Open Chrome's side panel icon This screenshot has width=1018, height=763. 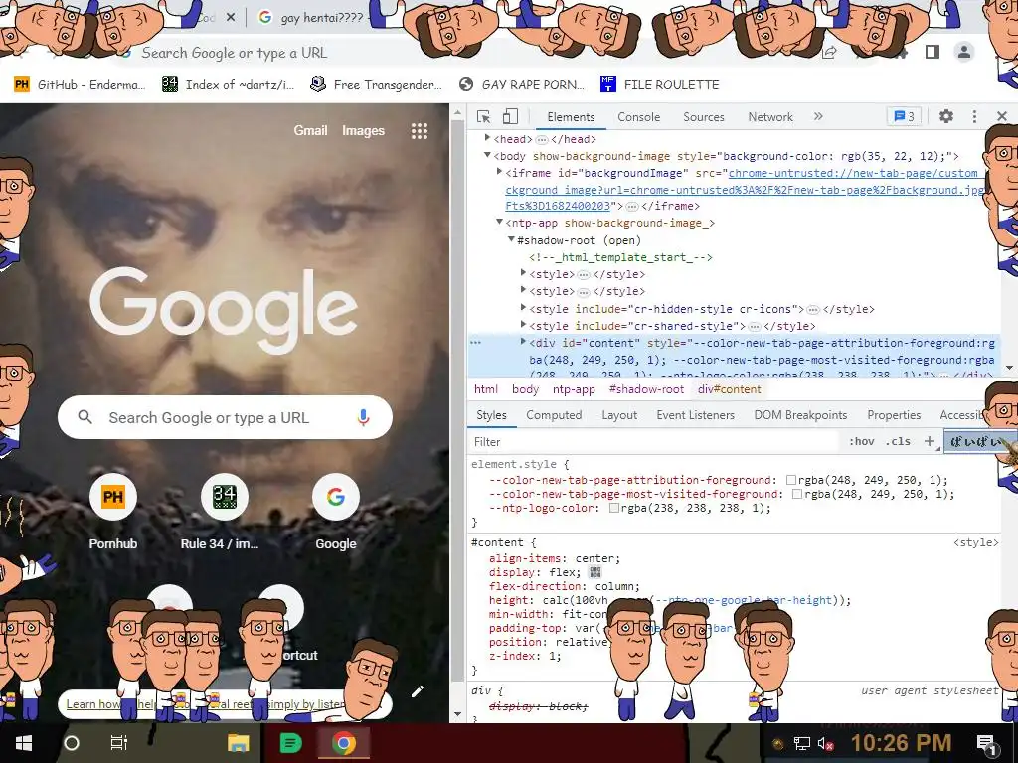933,52
